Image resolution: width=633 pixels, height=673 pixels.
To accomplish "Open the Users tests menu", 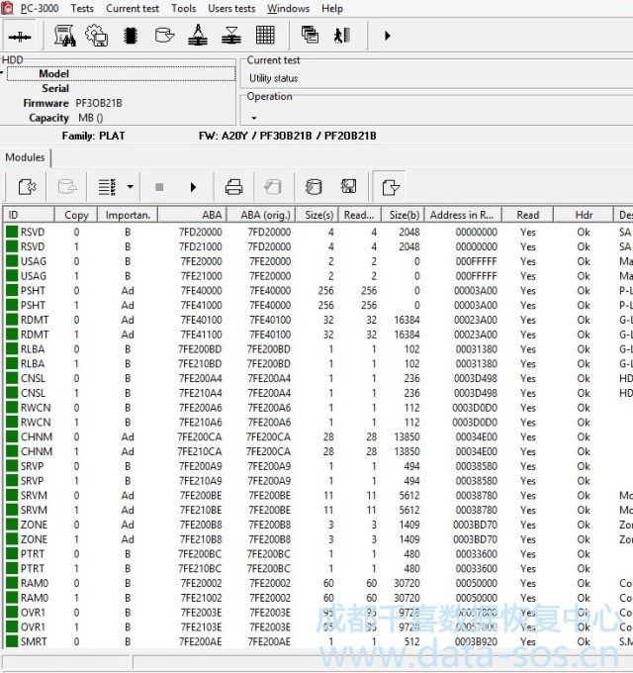I will 231,8.
